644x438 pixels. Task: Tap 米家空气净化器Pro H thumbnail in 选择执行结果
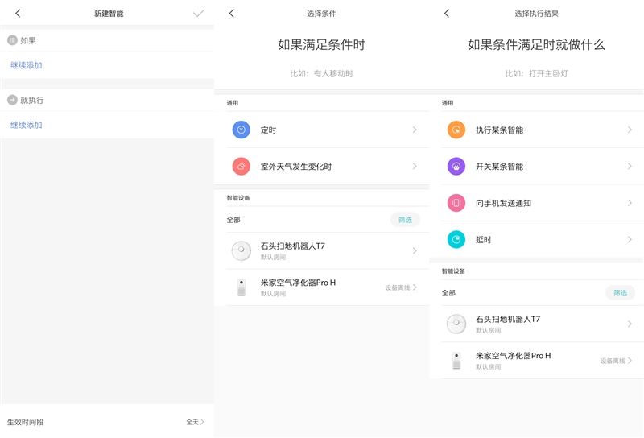point(456,361)
